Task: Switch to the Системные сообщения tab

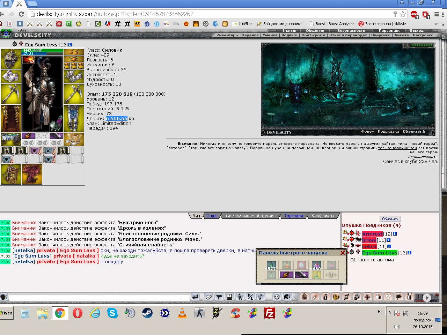Action: pyautogui.click(x=250, y=216)
